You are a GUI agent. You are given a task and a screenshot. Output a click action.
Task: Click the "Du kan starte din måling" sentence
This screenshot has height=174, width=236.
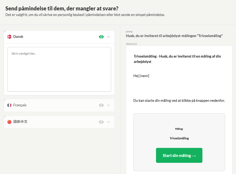179,101
